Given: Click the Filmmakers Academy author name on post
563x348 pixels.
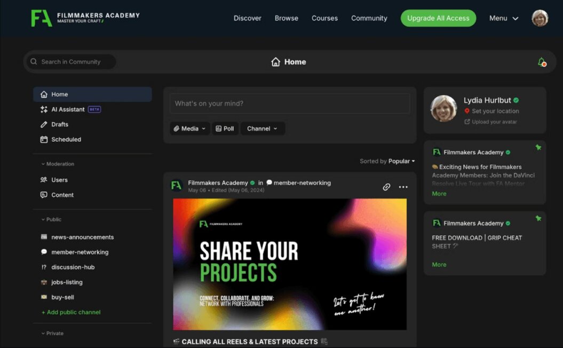Looking at the screenshot, I should 218,183.
